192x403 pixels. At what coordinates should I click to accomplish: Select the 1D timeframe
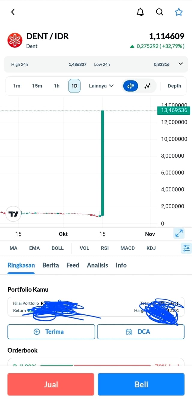click(74, 86)
